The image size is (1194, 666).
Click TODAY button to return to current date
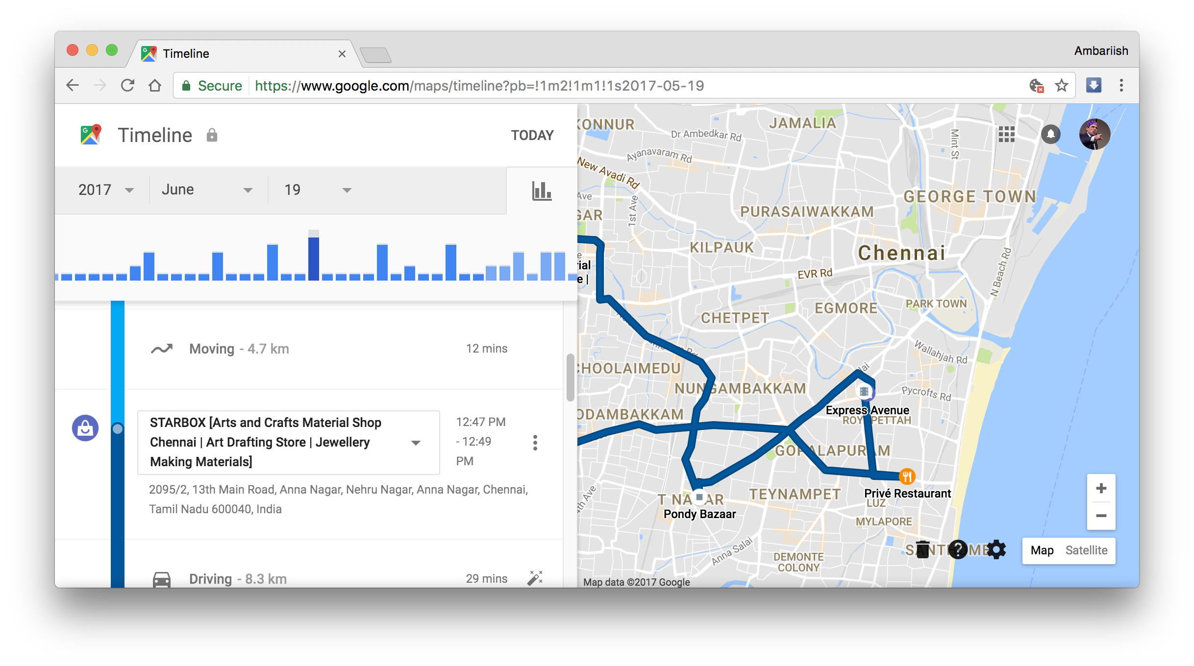click(532, 134)
